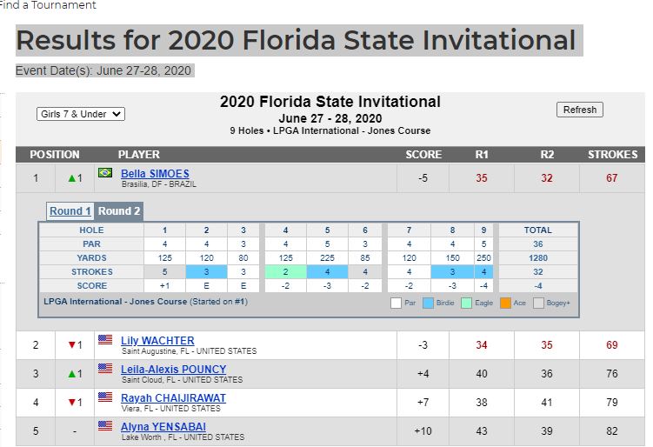
Task: Open Lily WACHTER player profile link
Action: click(x=157, y=341)
